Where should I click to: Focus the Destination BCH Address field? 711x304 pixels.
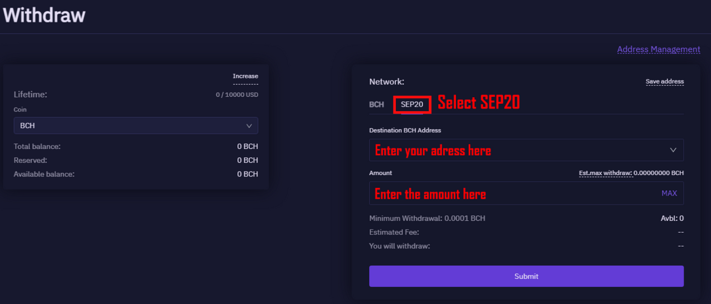[526, 150]
